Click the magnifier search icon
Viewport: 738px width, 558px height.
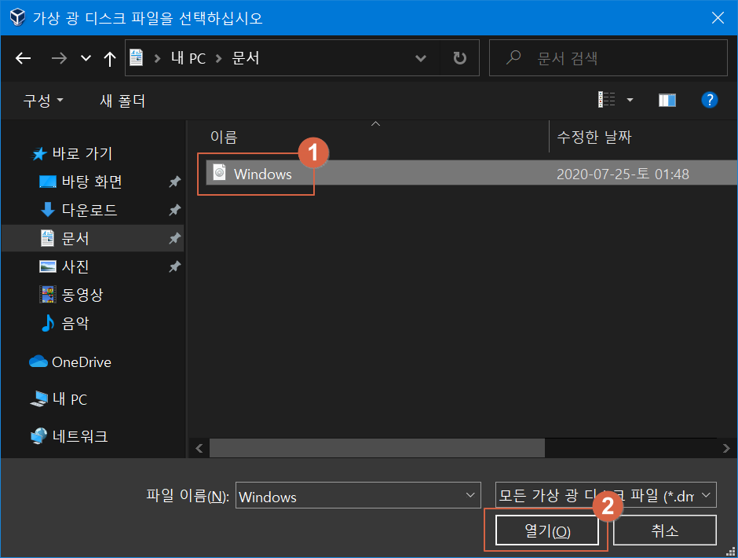tap(513, 57)
